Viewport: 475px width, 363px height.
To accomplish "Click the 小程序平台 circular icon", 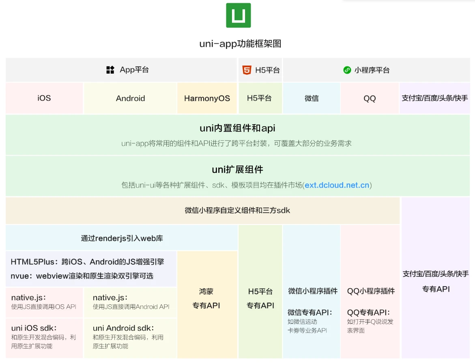I will 348,70.
